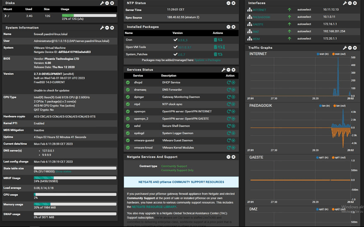
Task: Click the MBUF Usage progress bar
Action: click(x=75, y=178)
